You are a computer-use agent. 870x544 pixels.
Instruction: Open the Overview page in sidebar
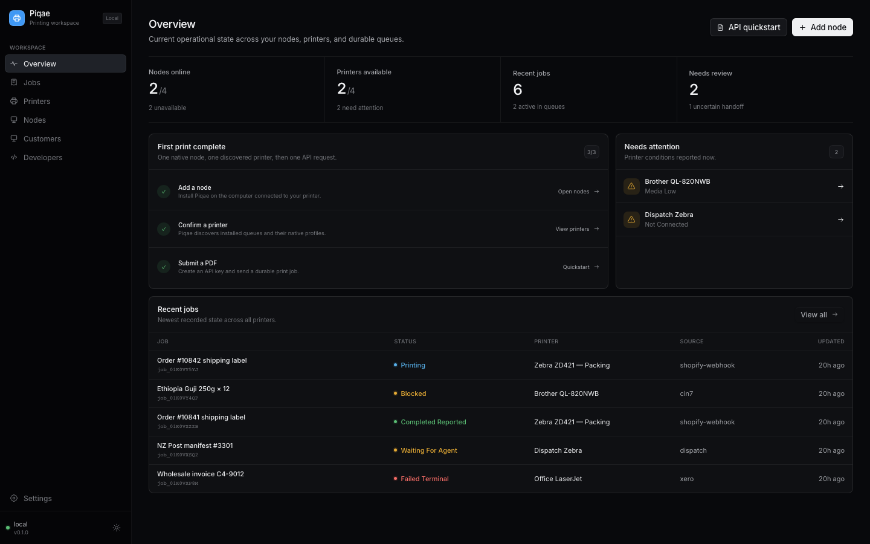(65, 63)
